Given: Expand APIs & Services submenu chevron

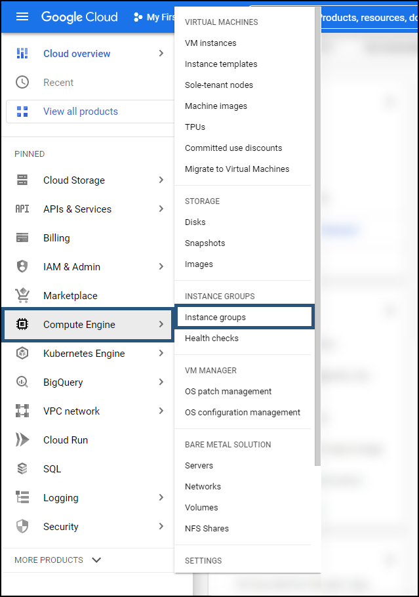Looking at the screenshot, I should click(x=161, y=209).
